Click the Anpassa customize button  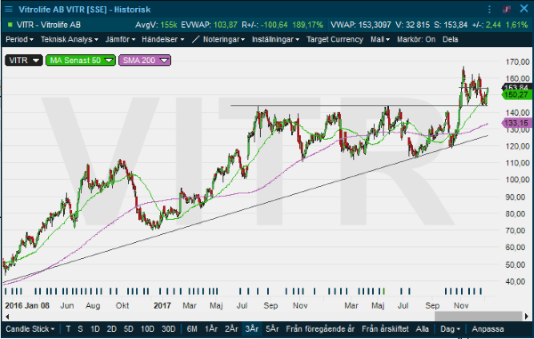pos(488,329)
